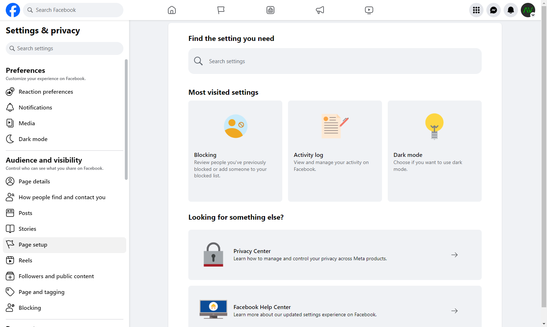The height and width of the screenshot is (327, 547).
Task: Open How people find and contact you
Action: tap(65, 197)
